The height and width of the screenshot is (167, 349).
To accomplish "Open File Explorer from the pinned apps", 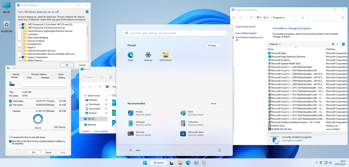I will point(166,57).
